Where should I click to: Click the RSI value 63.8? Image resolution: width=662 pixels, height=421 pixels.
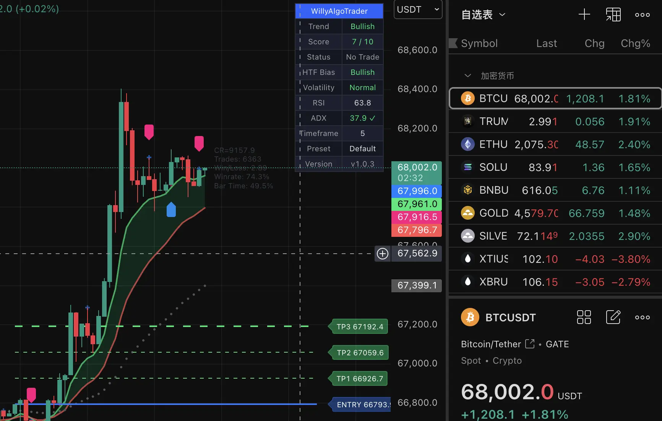(x=363, y=103)
